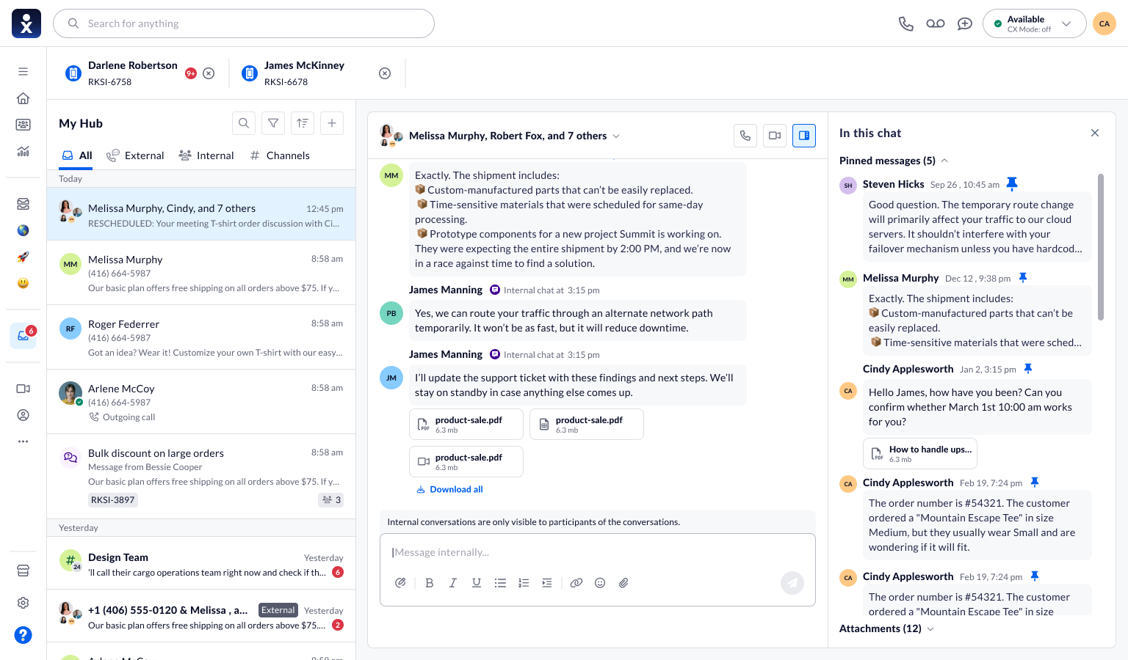Toggle the chat details side panel
The width and height of the screenshot is (1128, 660).
804,136
